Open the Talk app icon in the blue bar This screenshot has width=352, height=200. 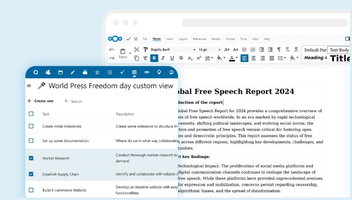36,72
